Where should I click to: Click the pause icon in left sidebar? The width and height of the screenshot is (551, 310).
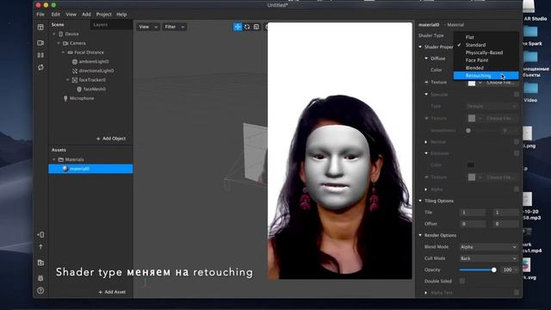(x=40, y=55)
